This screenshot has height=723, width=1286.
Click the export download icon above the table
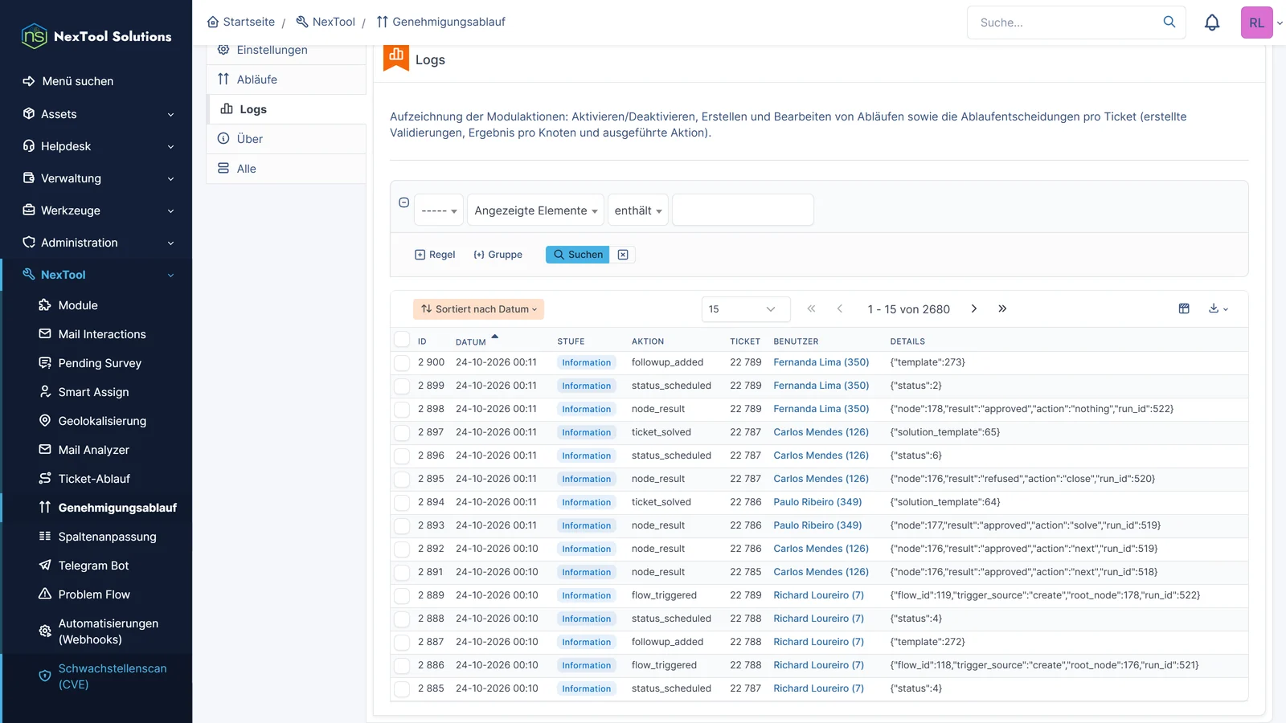click(1218, 308)
